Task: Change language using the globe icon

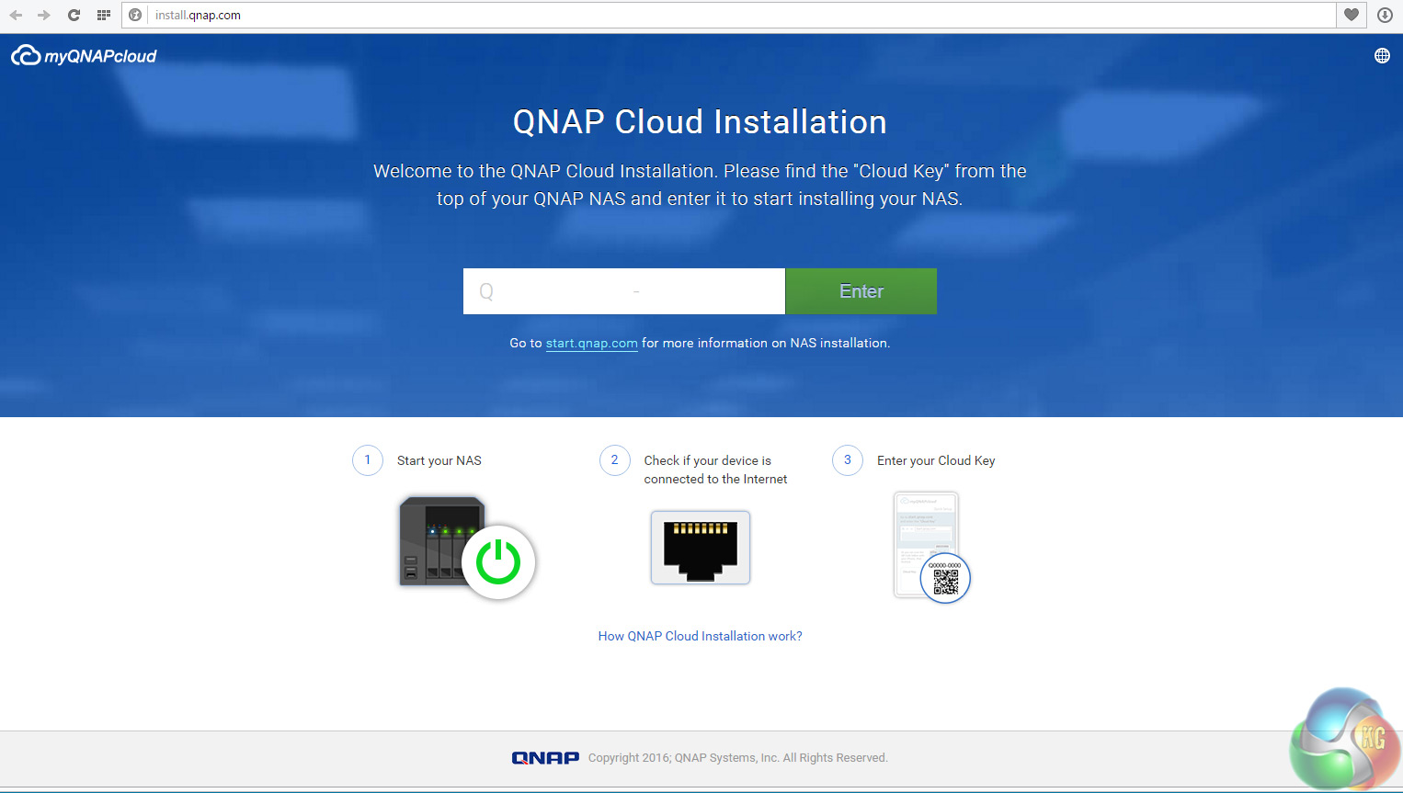Action: 1382,56
